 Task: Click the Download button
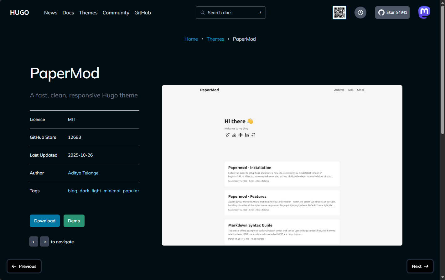pyautogui.click(x=45, y=221)
